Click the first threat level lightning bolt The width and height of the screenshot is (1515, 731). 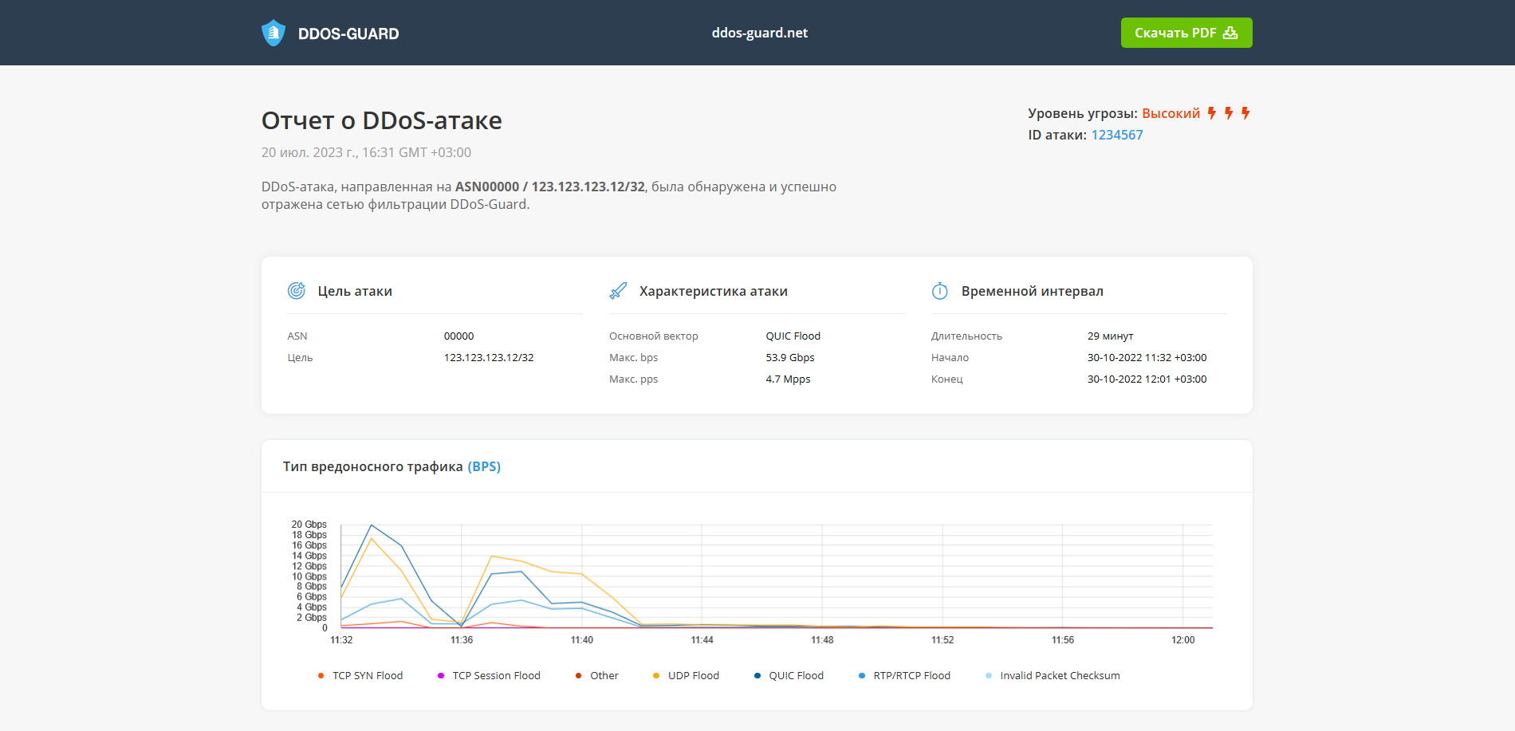tap(1212, 113)
